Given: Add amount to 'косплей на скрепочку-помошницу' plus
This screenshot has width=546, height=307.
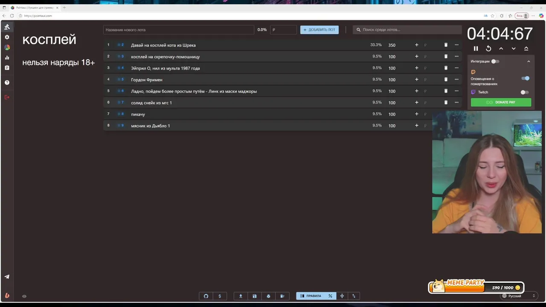Looking at the screenshot, I should [417, 56].
